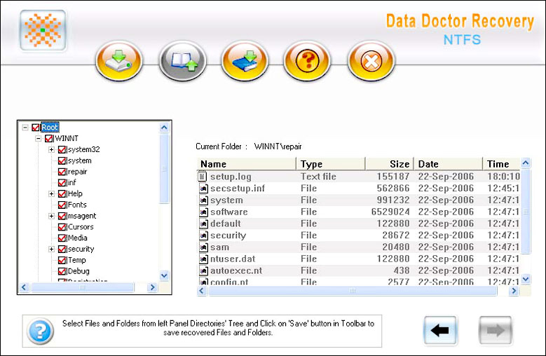Click the file list scroll right arrow

[x=514, y=291]
